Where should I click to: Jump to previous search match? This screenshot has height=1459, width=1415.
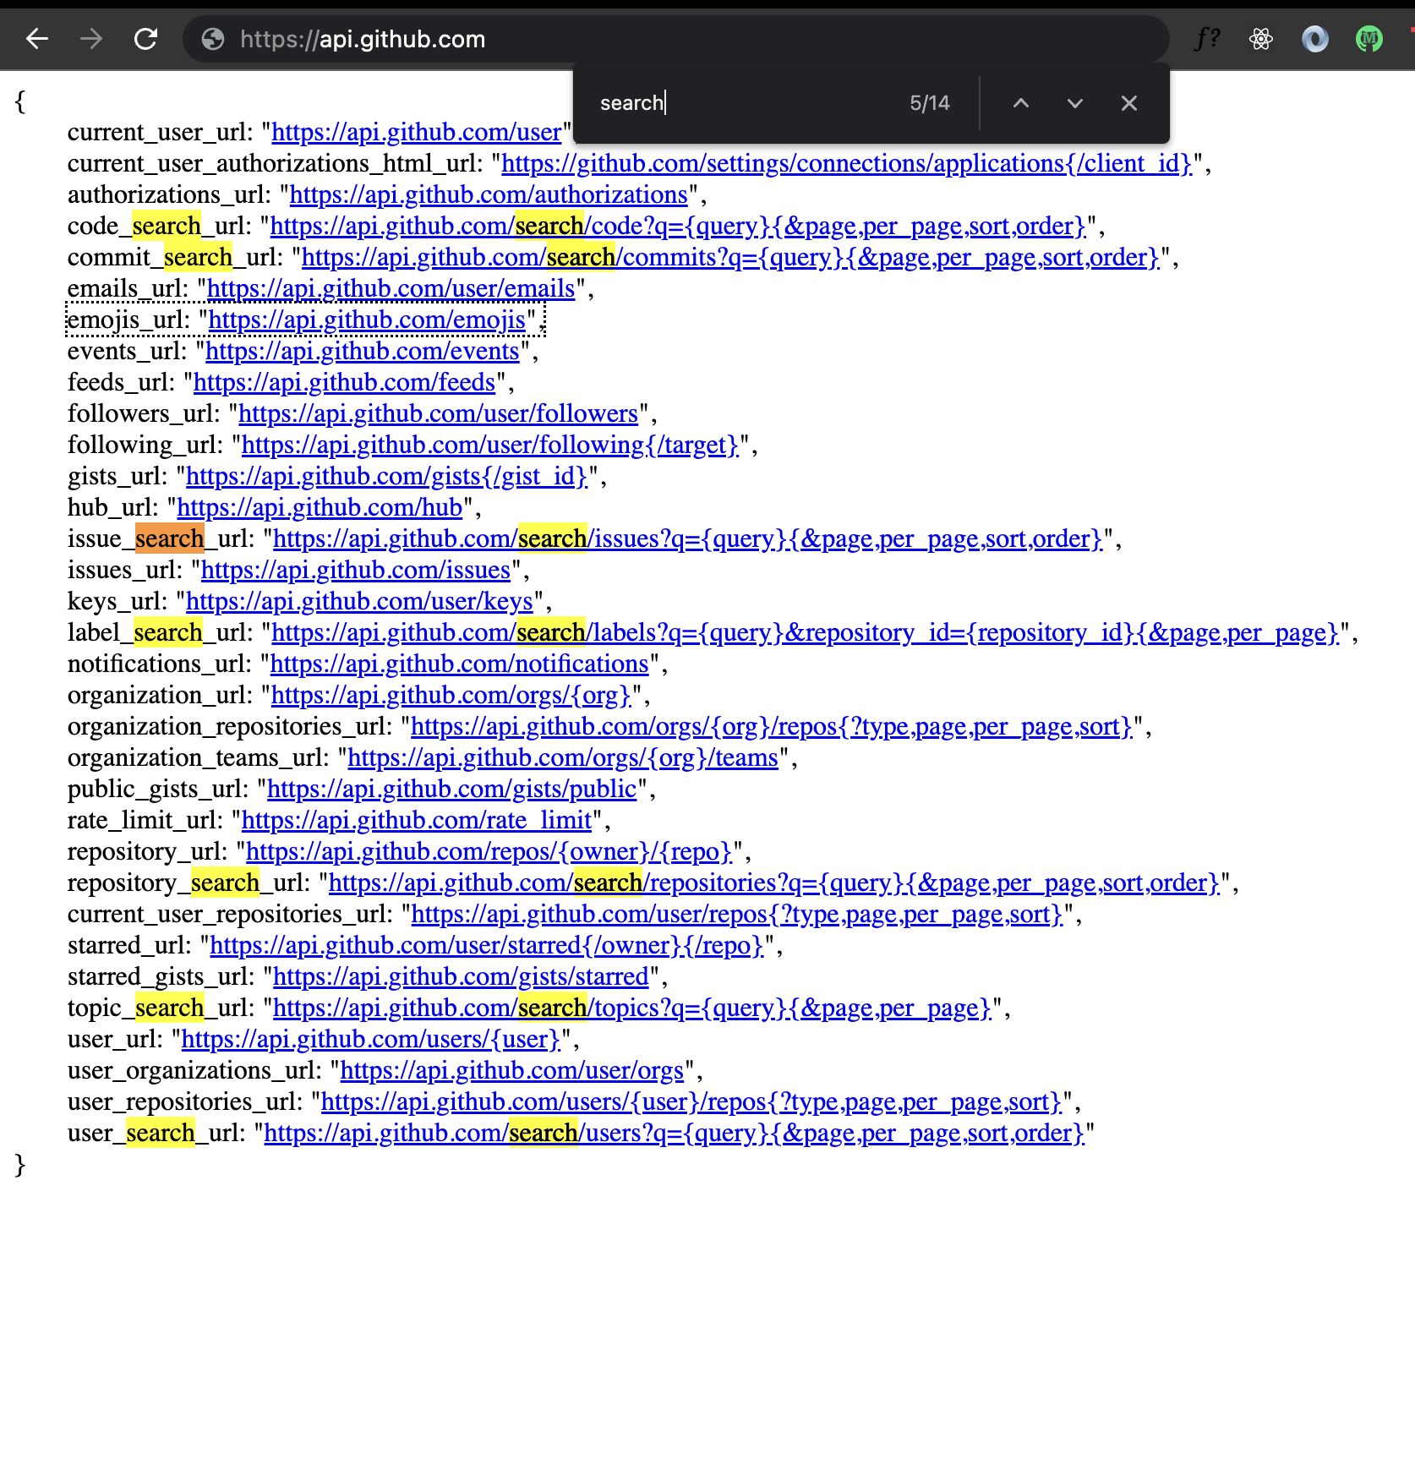[x=1021, y=103]
